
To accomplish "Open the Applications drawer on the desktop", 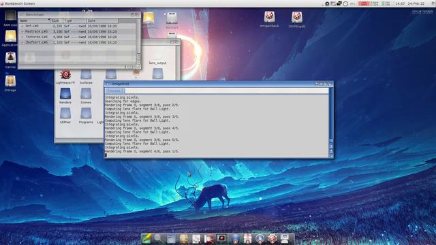I will click(x=11, y=36).
